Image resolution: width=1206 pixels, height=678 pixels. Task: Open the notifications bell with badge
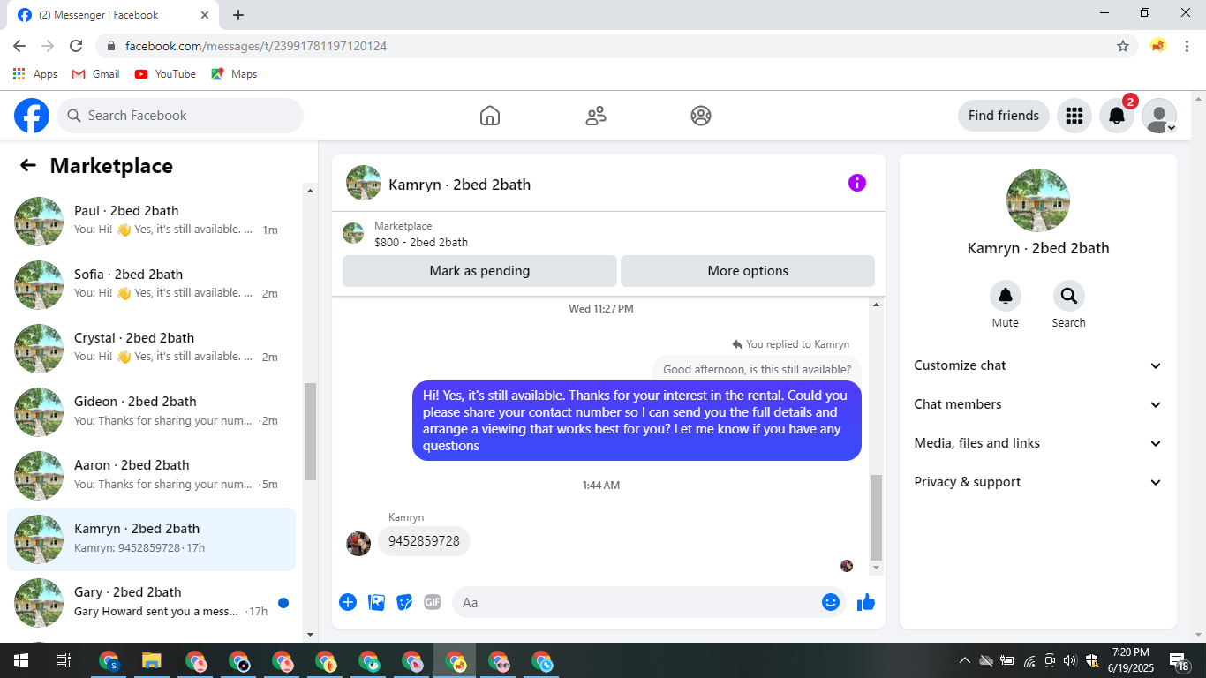1117,116
